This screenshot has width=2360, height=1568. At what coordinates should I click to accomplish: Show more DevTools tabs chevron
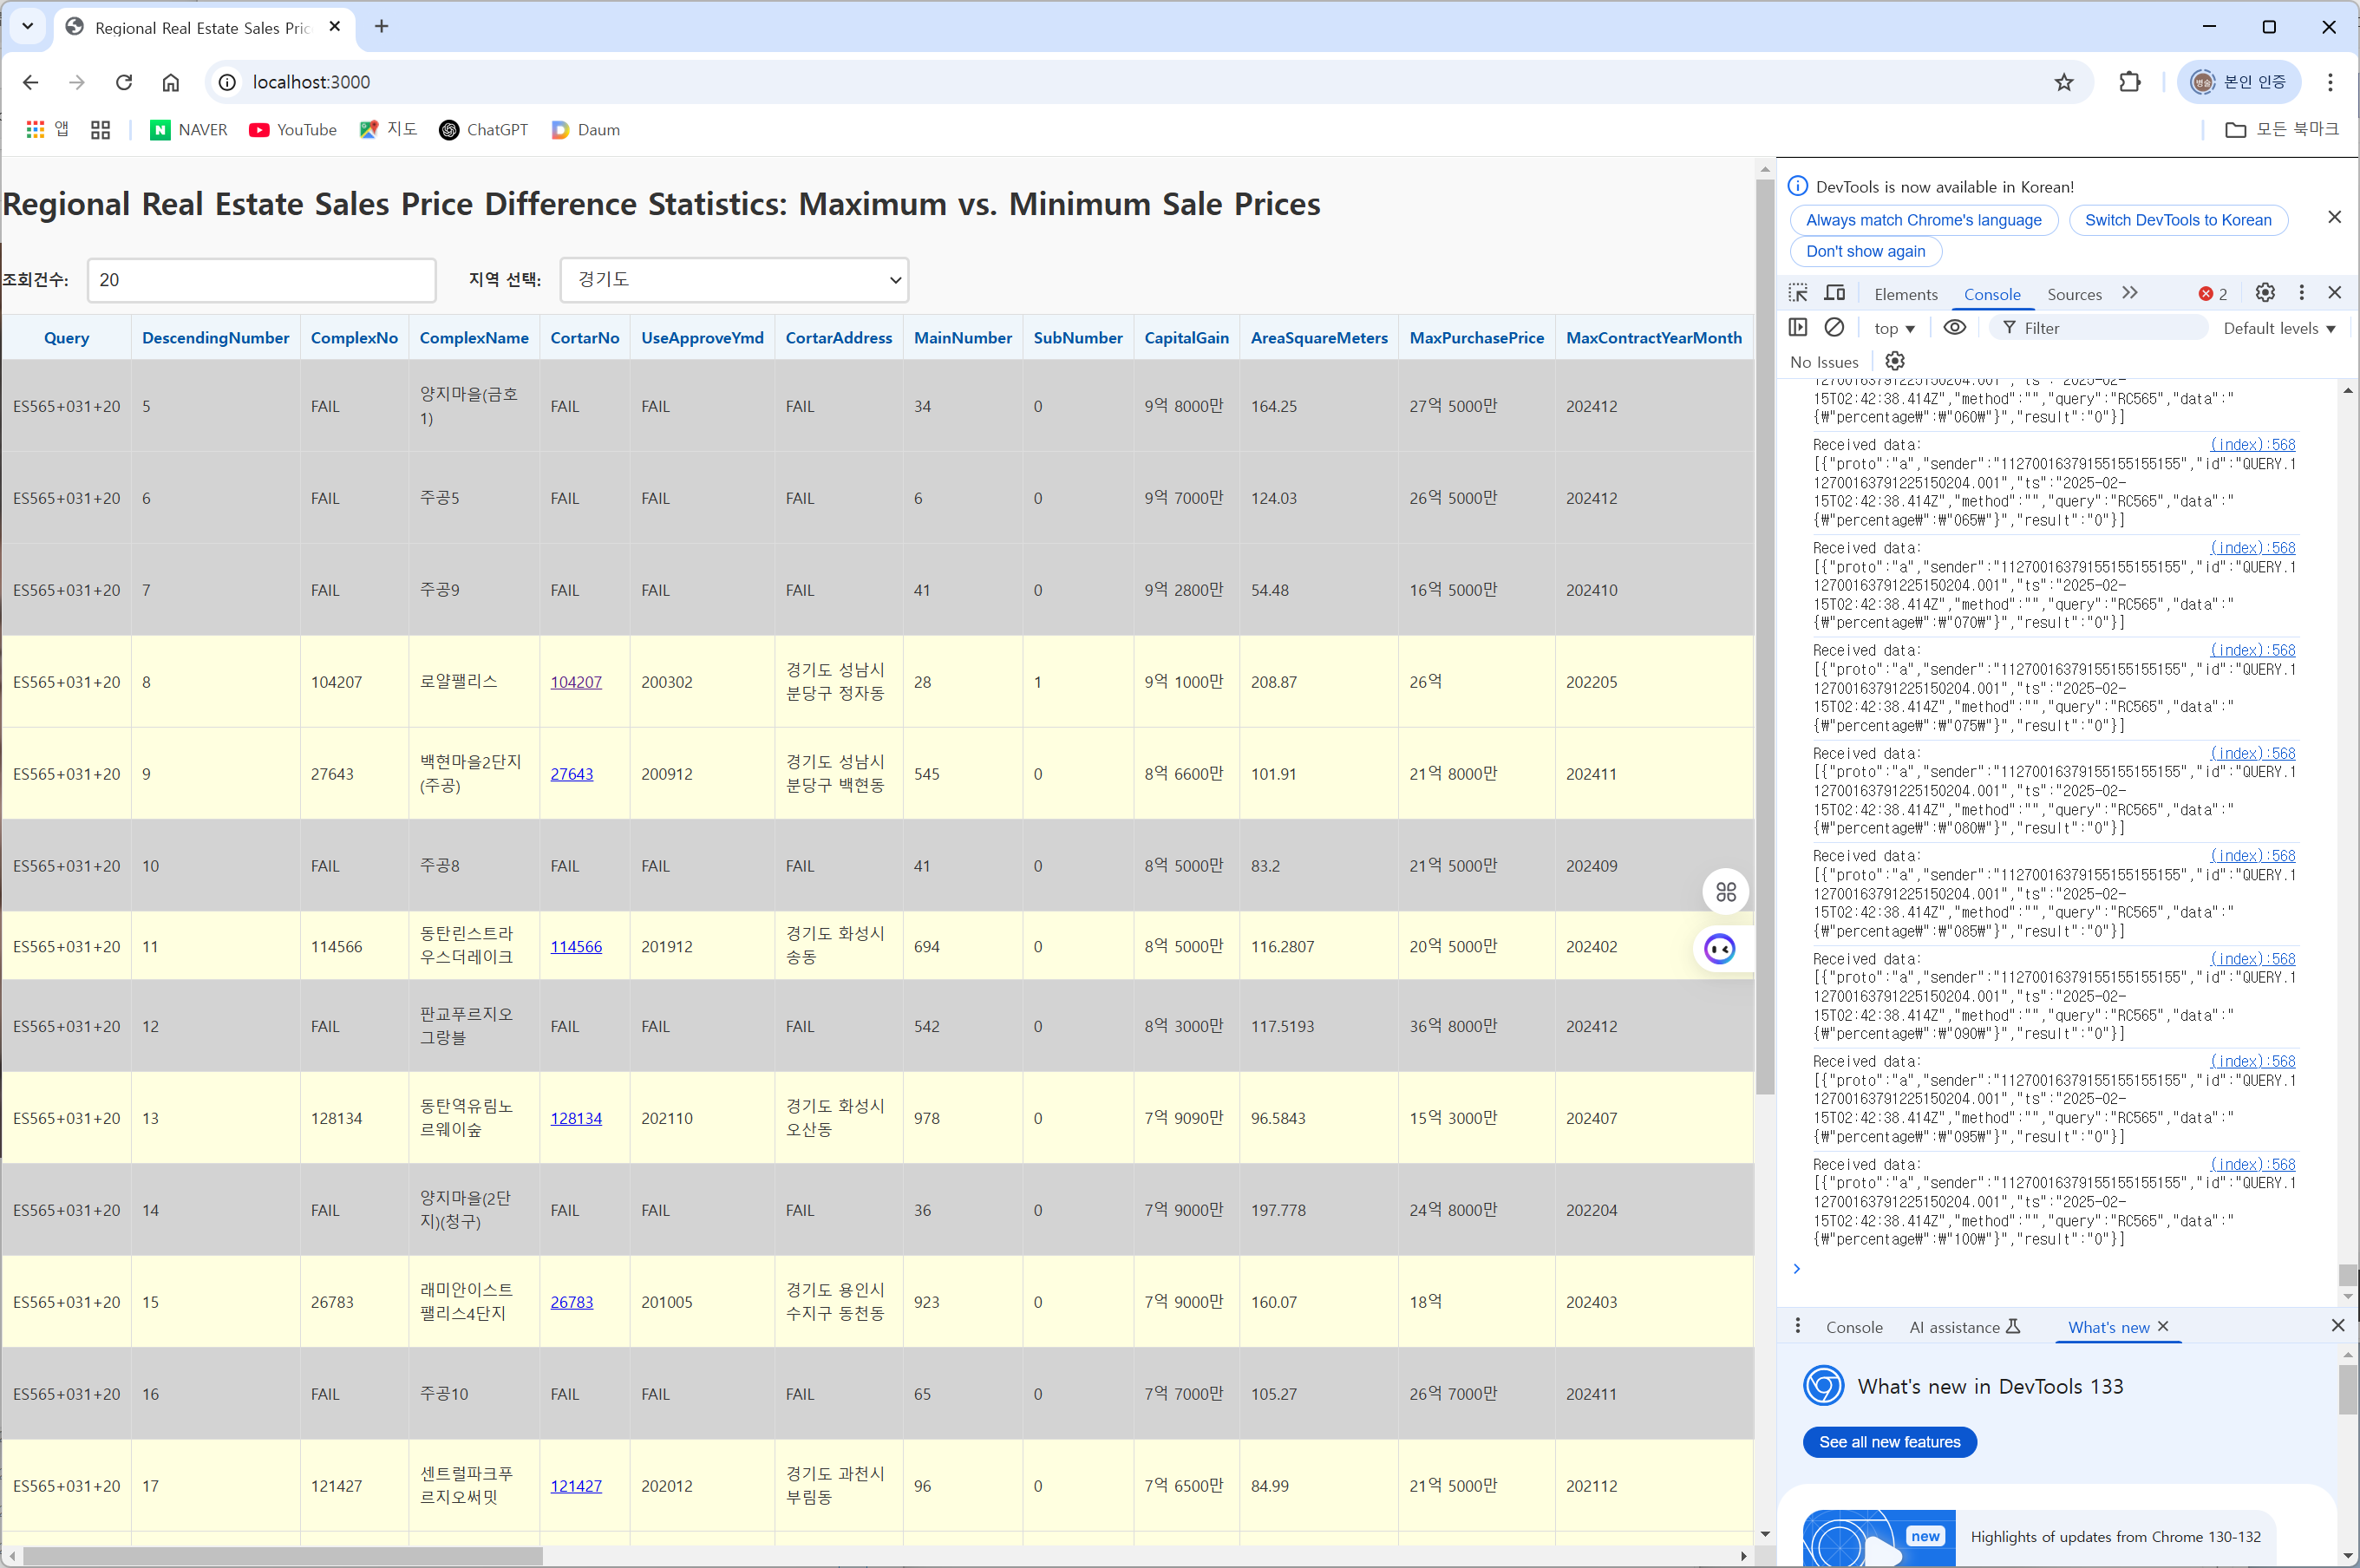point(2129,293)
